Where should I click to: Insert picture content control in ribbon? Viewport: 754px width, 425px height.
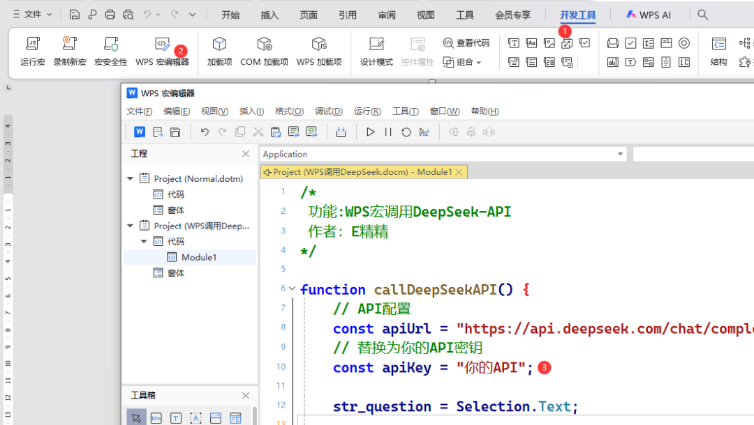tap(549, 43)
